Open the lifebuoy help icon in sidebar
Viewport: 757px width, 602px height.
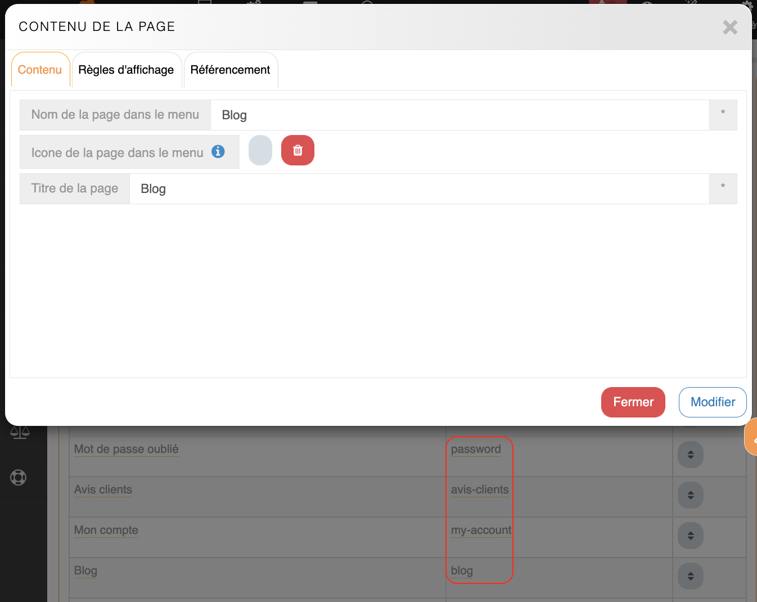click(x=19, y=478)
